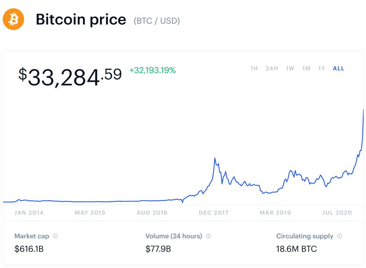Choose the 1W chart range
366x268 pixels.
pos(290,69)
